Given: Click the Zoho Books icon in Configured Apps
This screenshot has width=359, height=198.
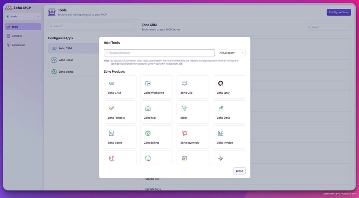Looking at the screenshot, I should [54, 60].
